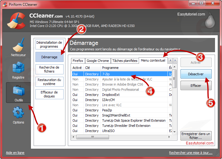The height and width of the screenshot is (159, 222).
Task: Click the horizontal scrollbar thumb
Action: click(93, 137)
